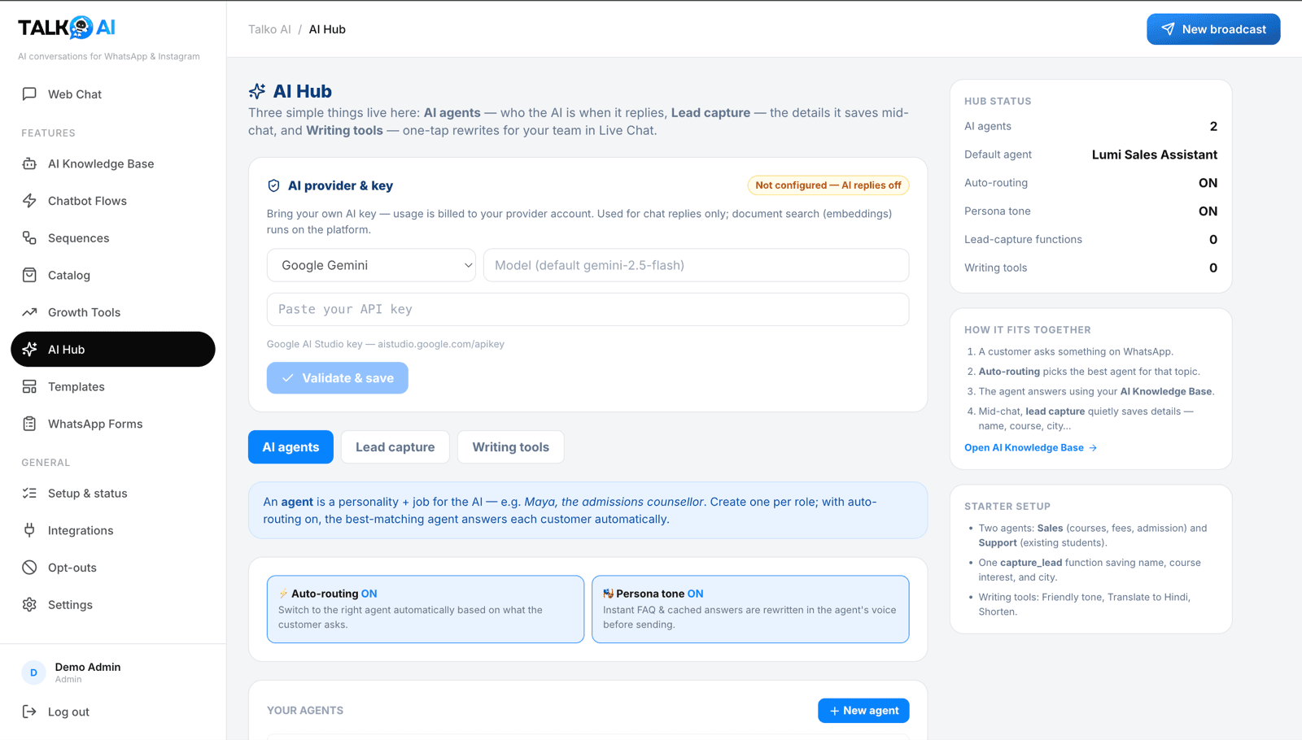
Task: Click the 'HUB STATUS' panel heading
Action: [x=998, y=102]
